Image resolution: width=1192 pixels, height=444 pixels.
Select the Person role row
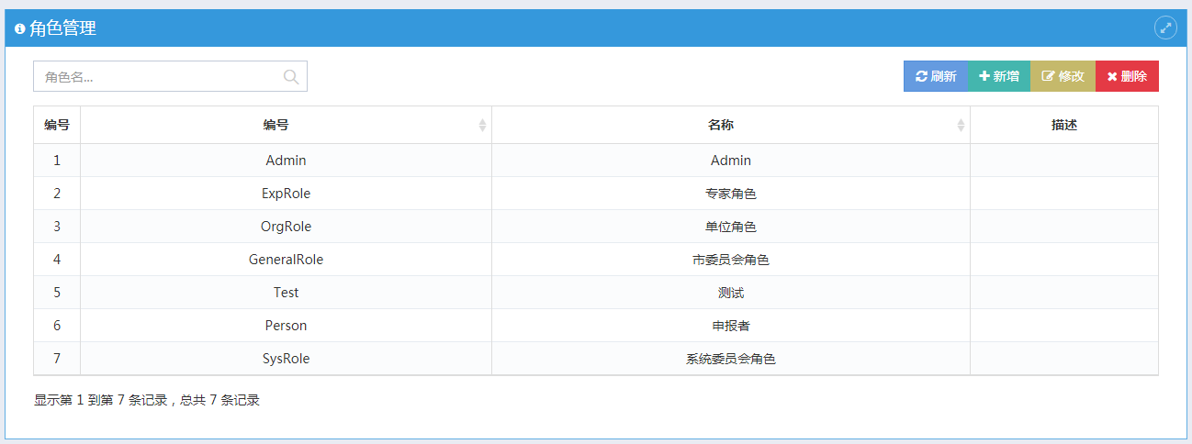[x=596, y=326]
